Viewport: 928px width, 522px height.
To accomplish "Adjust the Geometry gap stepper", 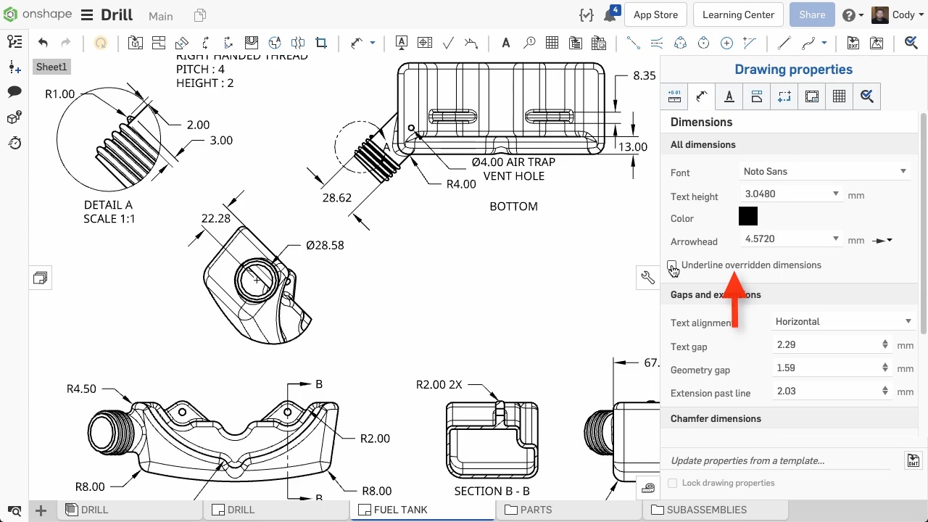I will coord(884,368).
